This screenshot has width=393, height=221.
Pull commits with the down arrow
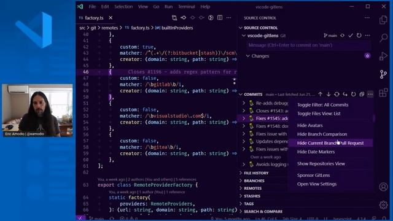[x=329, y=95]
